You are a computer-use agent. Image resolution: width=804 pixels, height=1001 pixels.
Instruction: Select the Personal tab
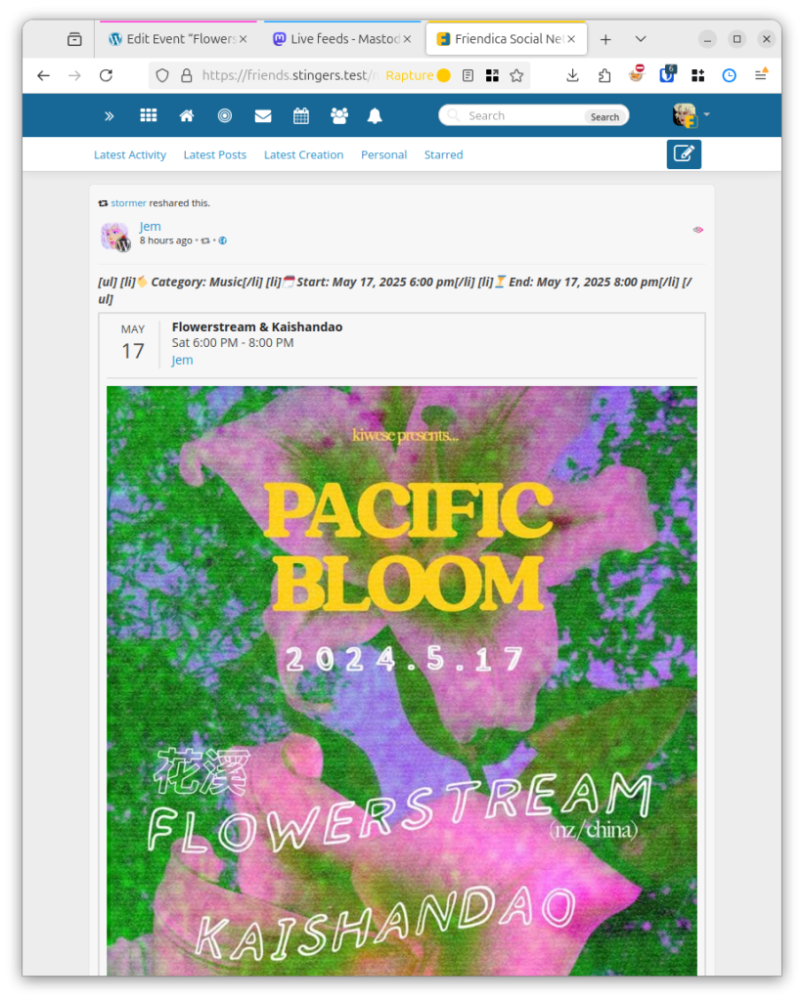[x=383, y=154]
